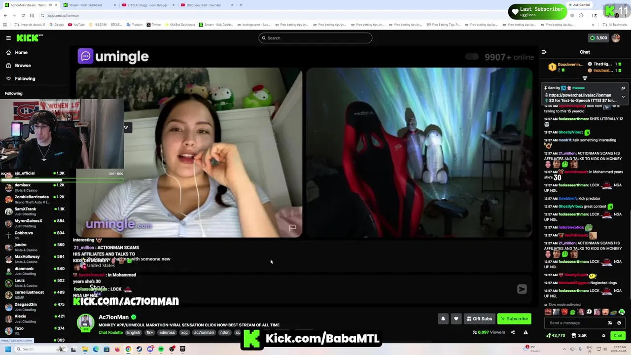Open MyronGainesX recommended channel

point(34,223)
